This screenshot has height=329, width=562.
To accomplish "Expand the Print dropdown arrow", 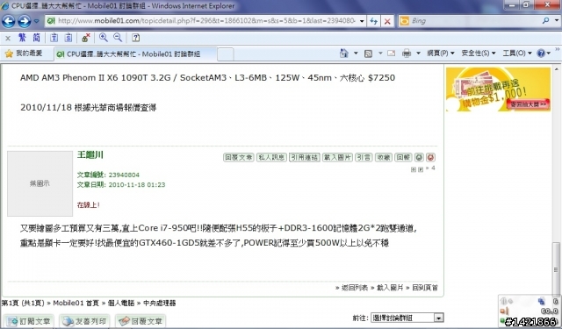I will tap(418, 54).
